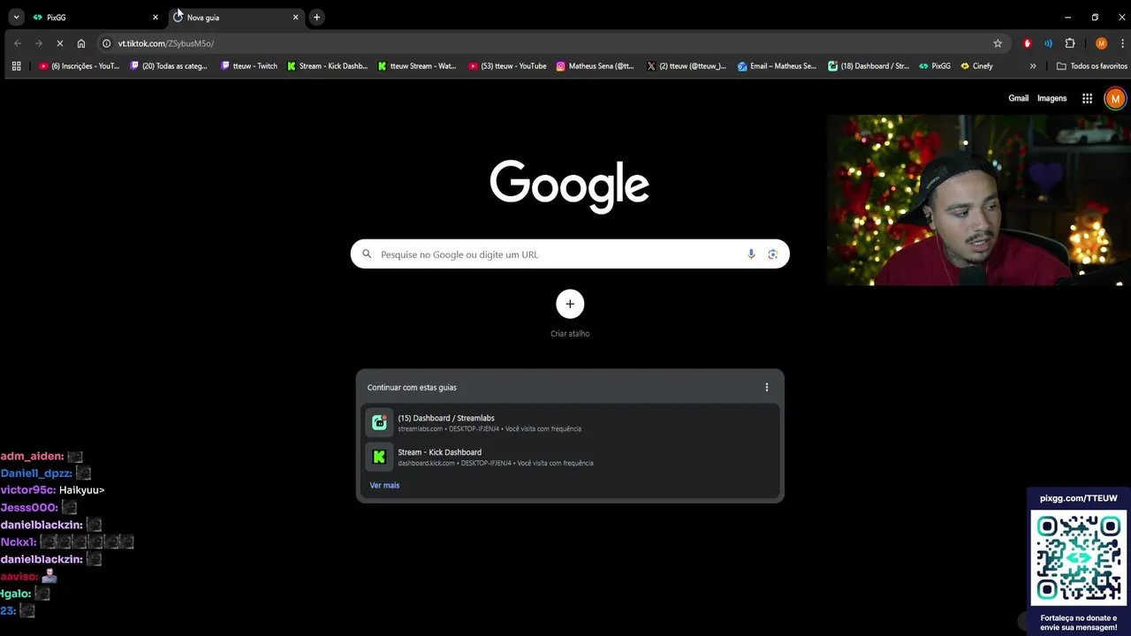Screen dimensions: 1131x636
Task: Open Todos os favoritos folder
Action: 1092,66
